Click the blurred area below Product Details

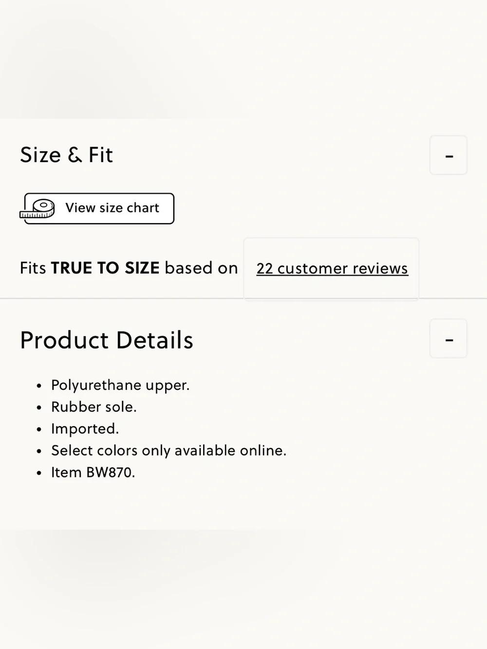243,589
